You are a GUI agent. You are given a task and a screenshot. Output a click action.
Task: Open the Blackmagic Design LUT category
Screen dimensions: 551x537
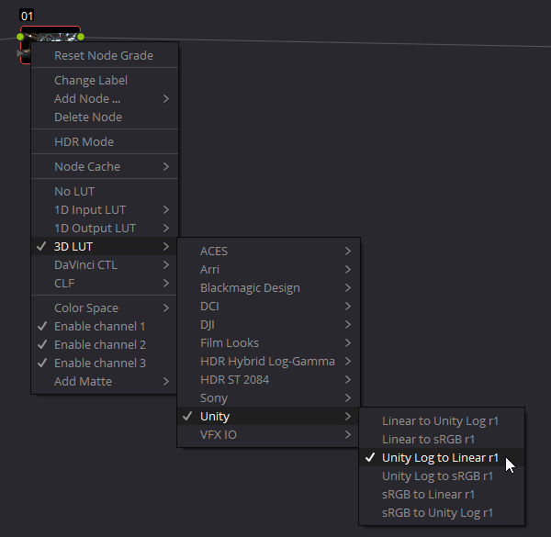click(269, 287)
